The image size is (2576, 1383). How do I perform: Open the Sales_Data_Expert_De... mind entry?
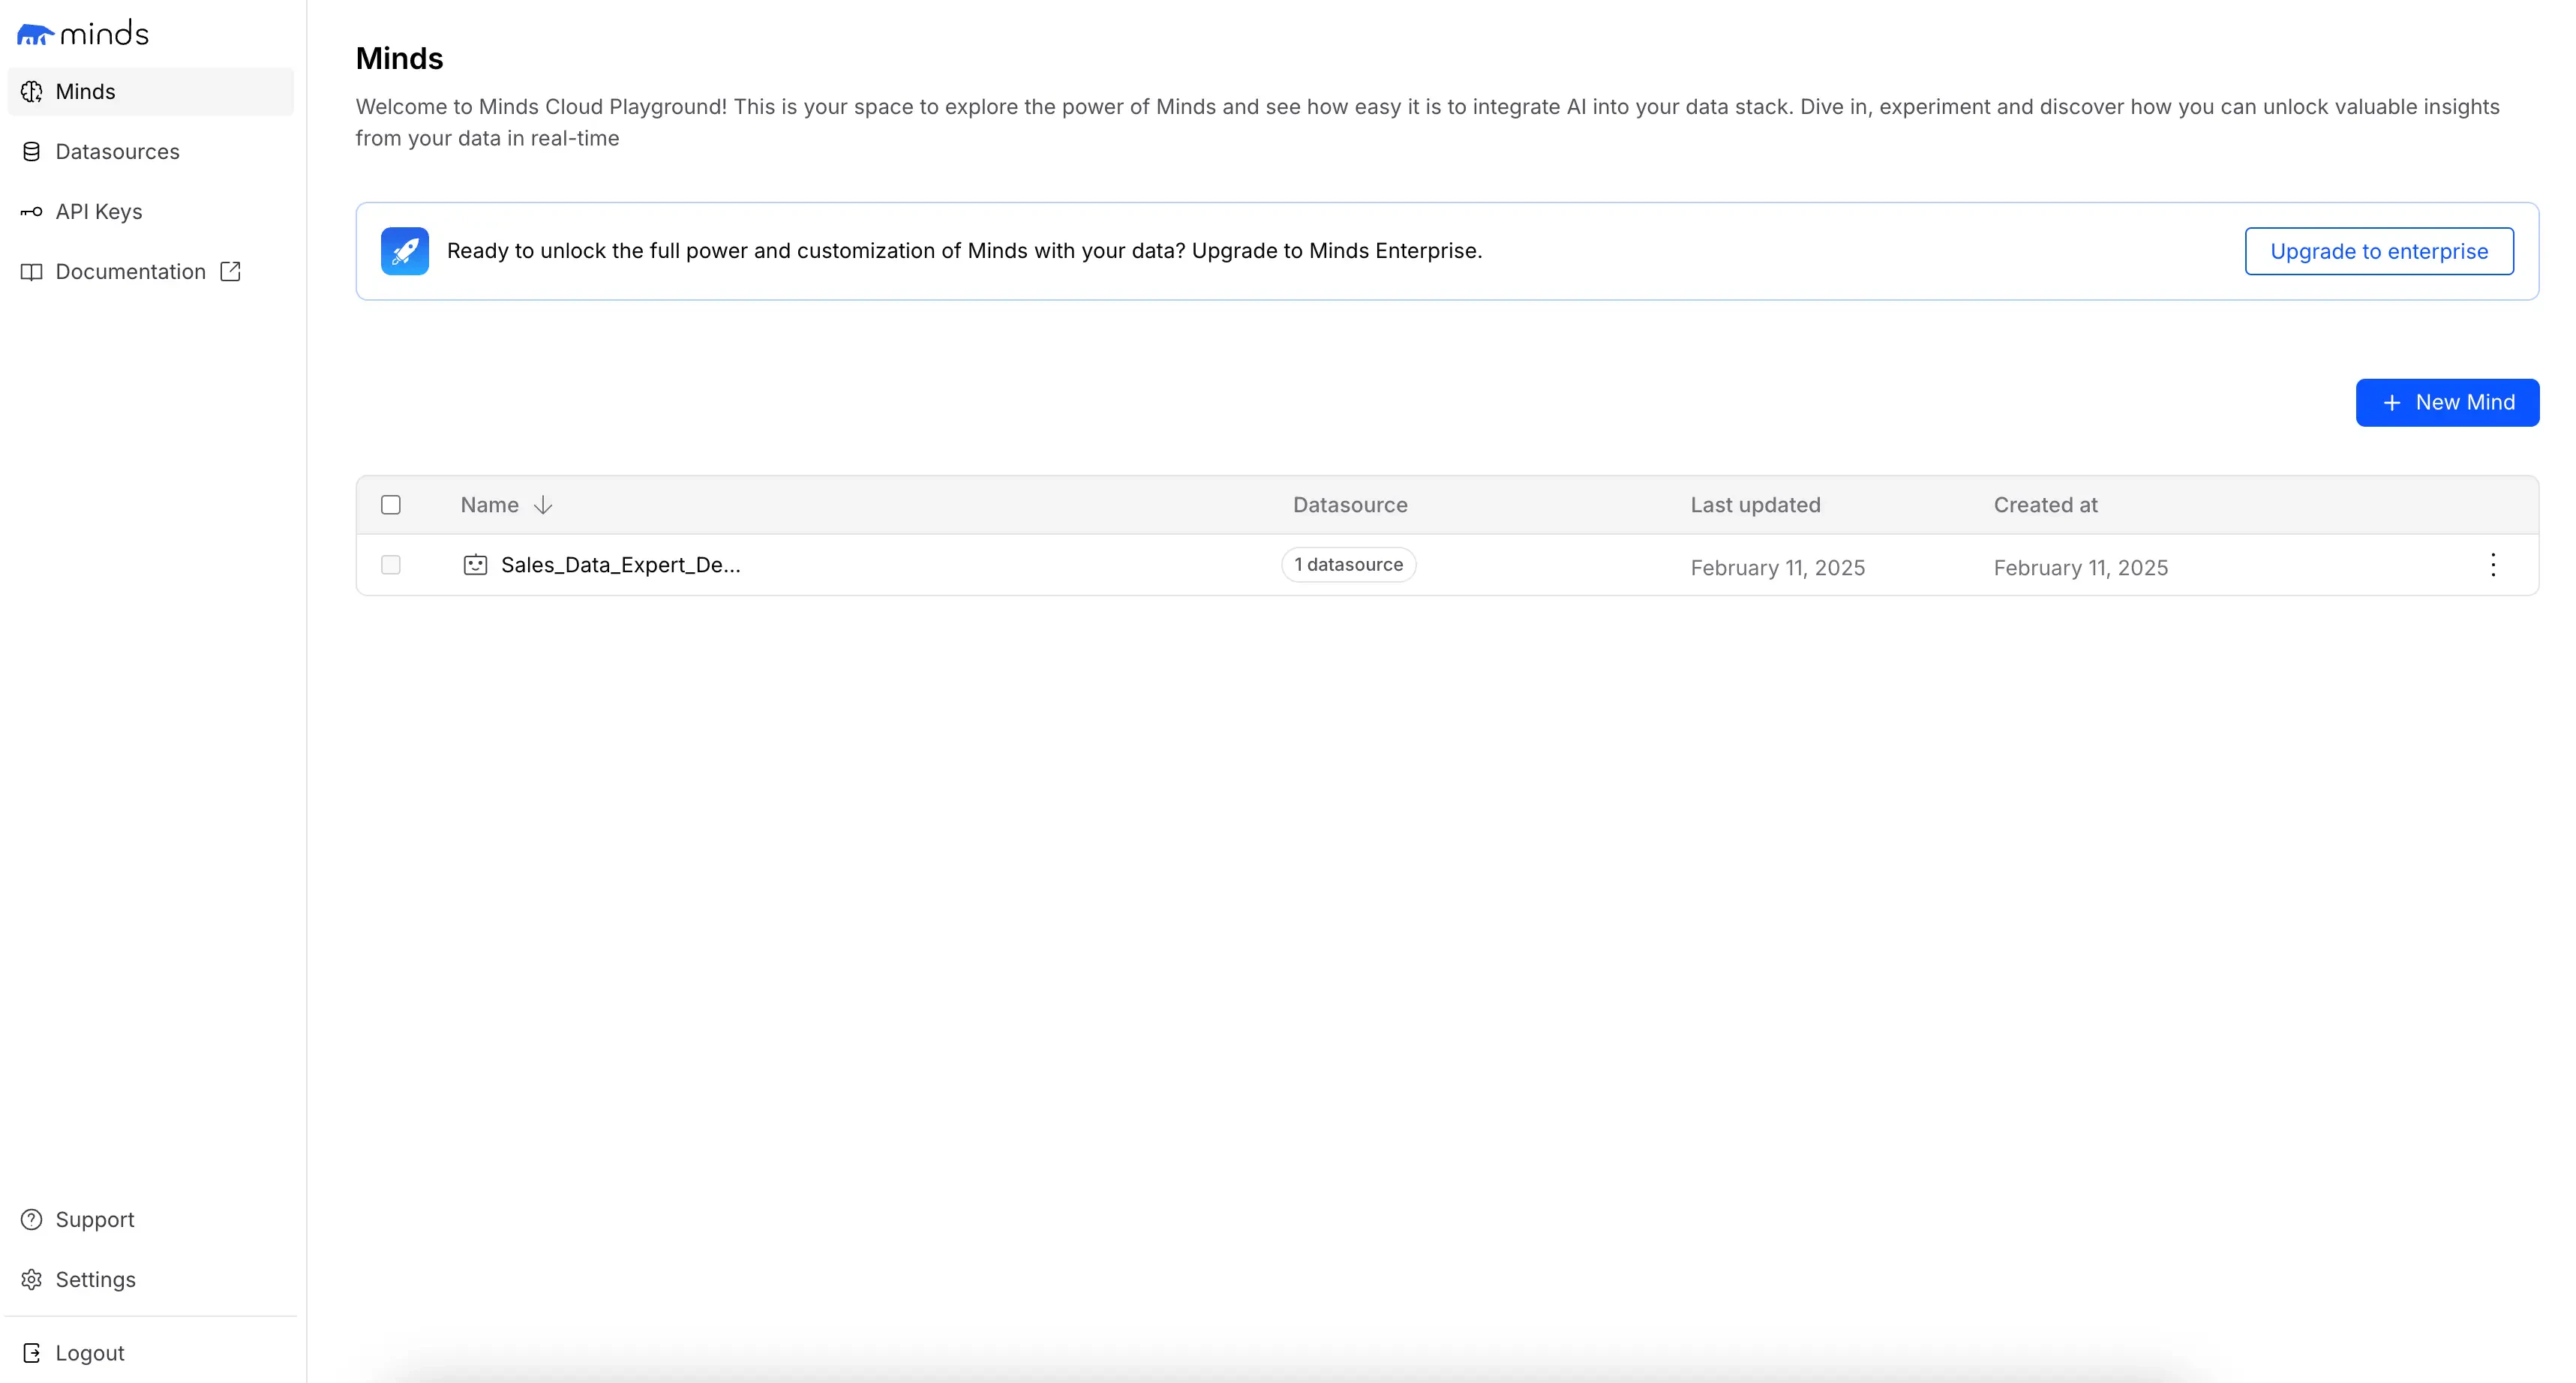(x=620, y=565)
